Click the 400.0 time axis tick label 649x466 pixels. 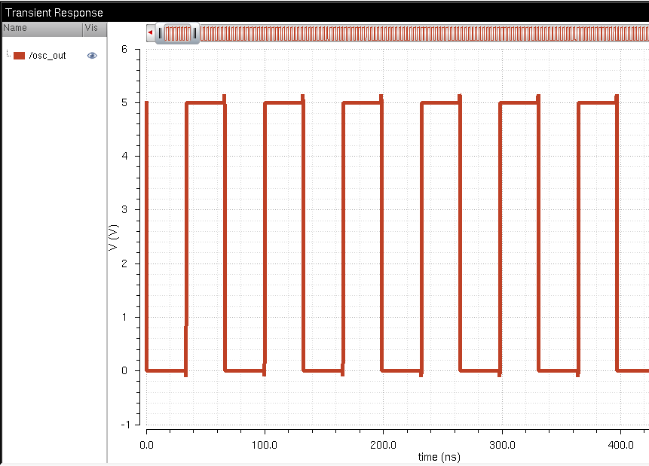coord(620,445)
